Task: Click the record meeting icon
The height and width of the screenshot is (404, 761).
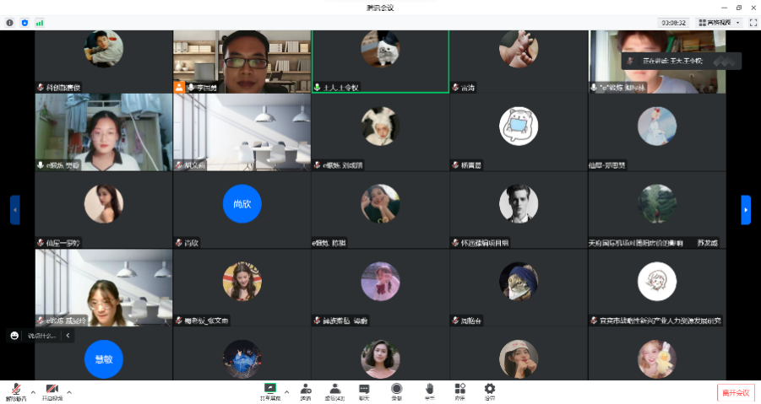Action: tap(396, 390)
